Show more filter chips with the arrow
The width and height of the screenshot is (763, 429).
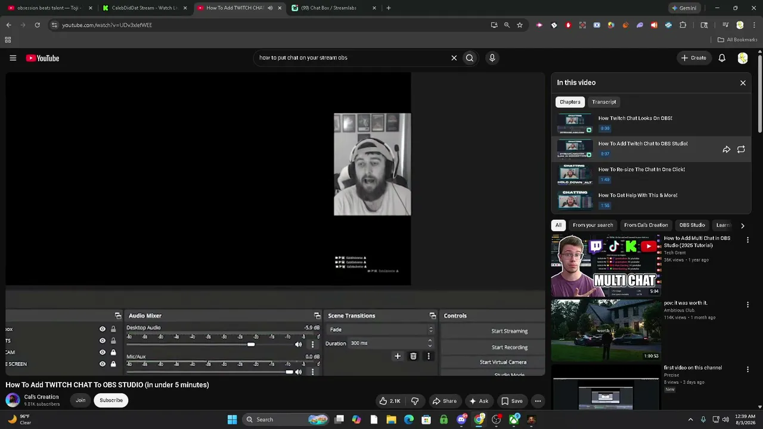[742, 226]
